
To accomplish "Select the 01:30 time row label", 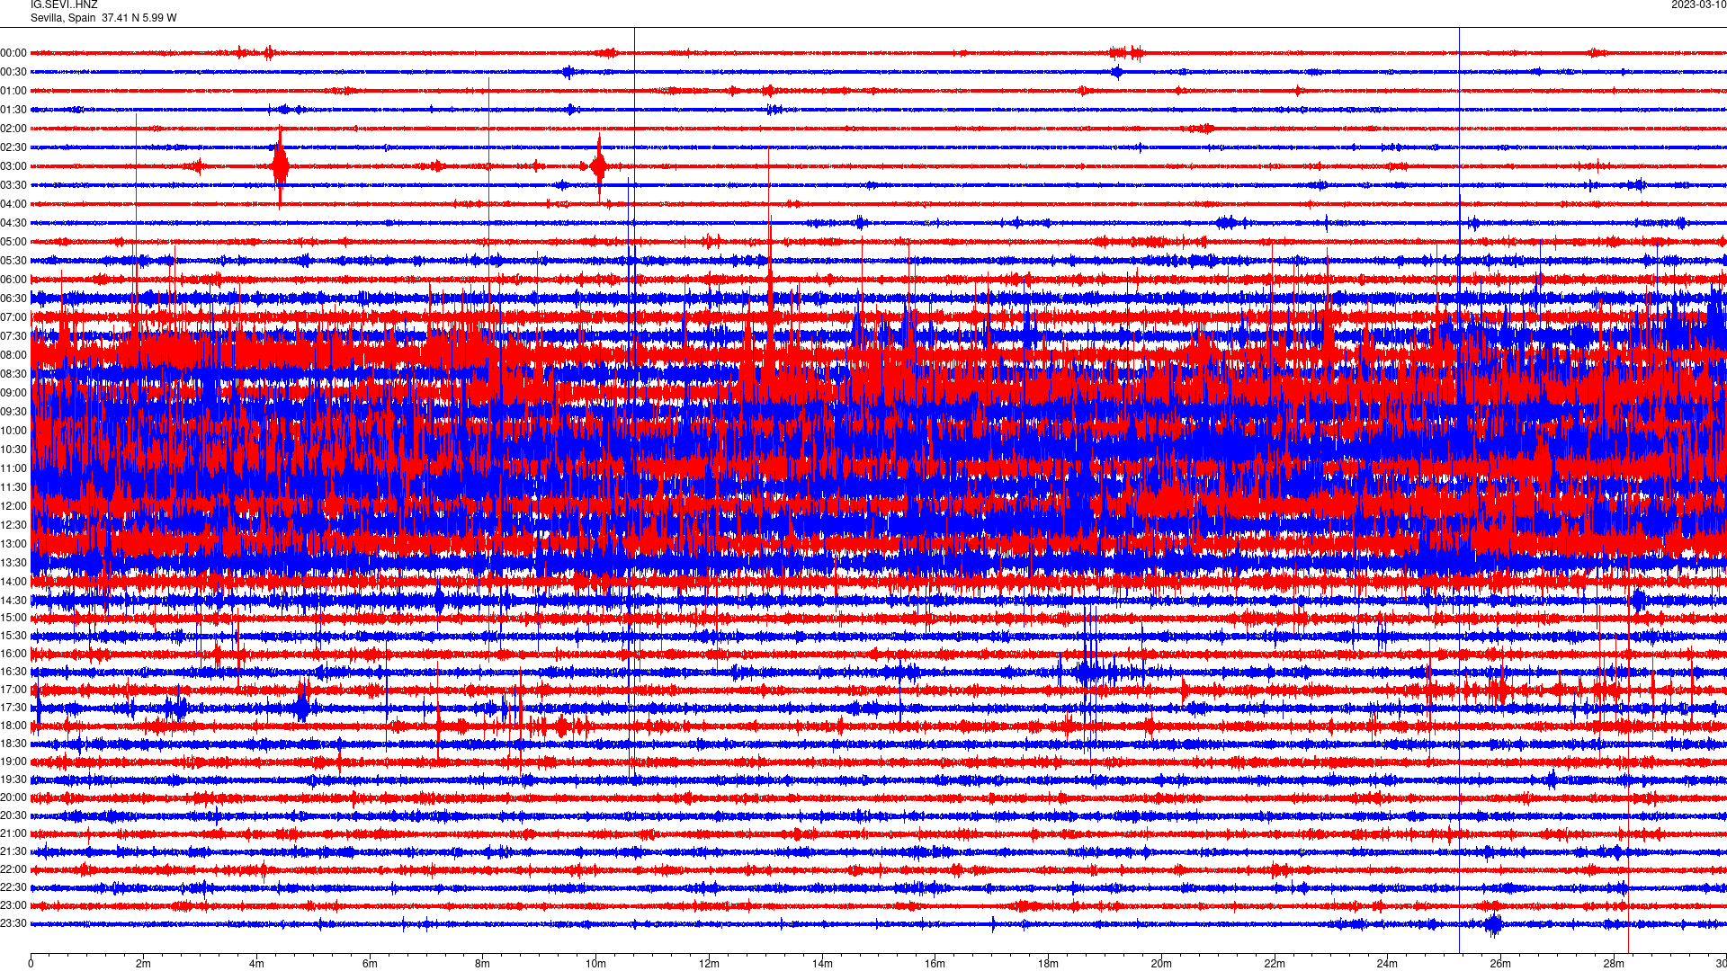I will point(13,110).
